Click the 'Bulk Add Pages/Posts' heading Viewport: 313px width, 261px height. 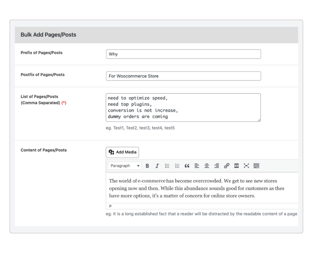(x=48, y=35)
